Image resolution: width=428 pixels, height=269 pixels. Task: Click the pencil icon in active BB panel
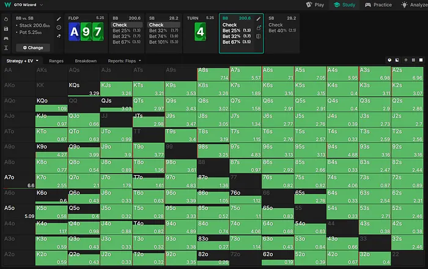click(259, 19)
